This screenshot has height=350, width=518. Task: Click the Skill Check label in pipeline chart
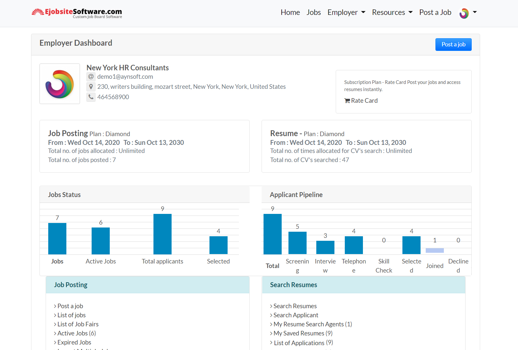(x=384, y=266)
